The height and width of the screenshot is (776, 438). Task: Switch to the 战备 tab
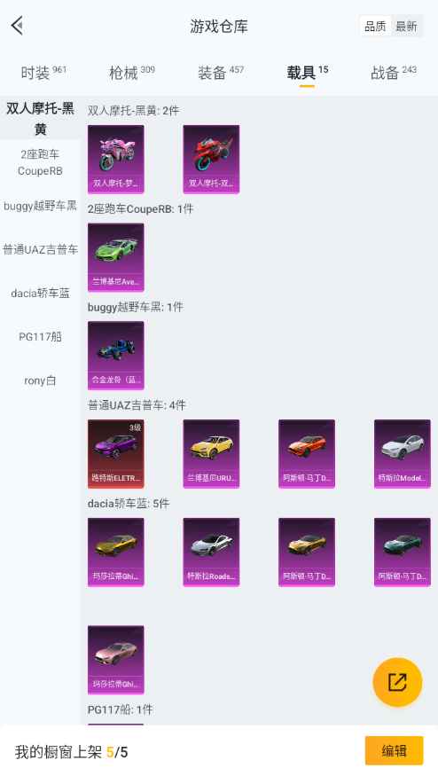[x=394, y=73]
